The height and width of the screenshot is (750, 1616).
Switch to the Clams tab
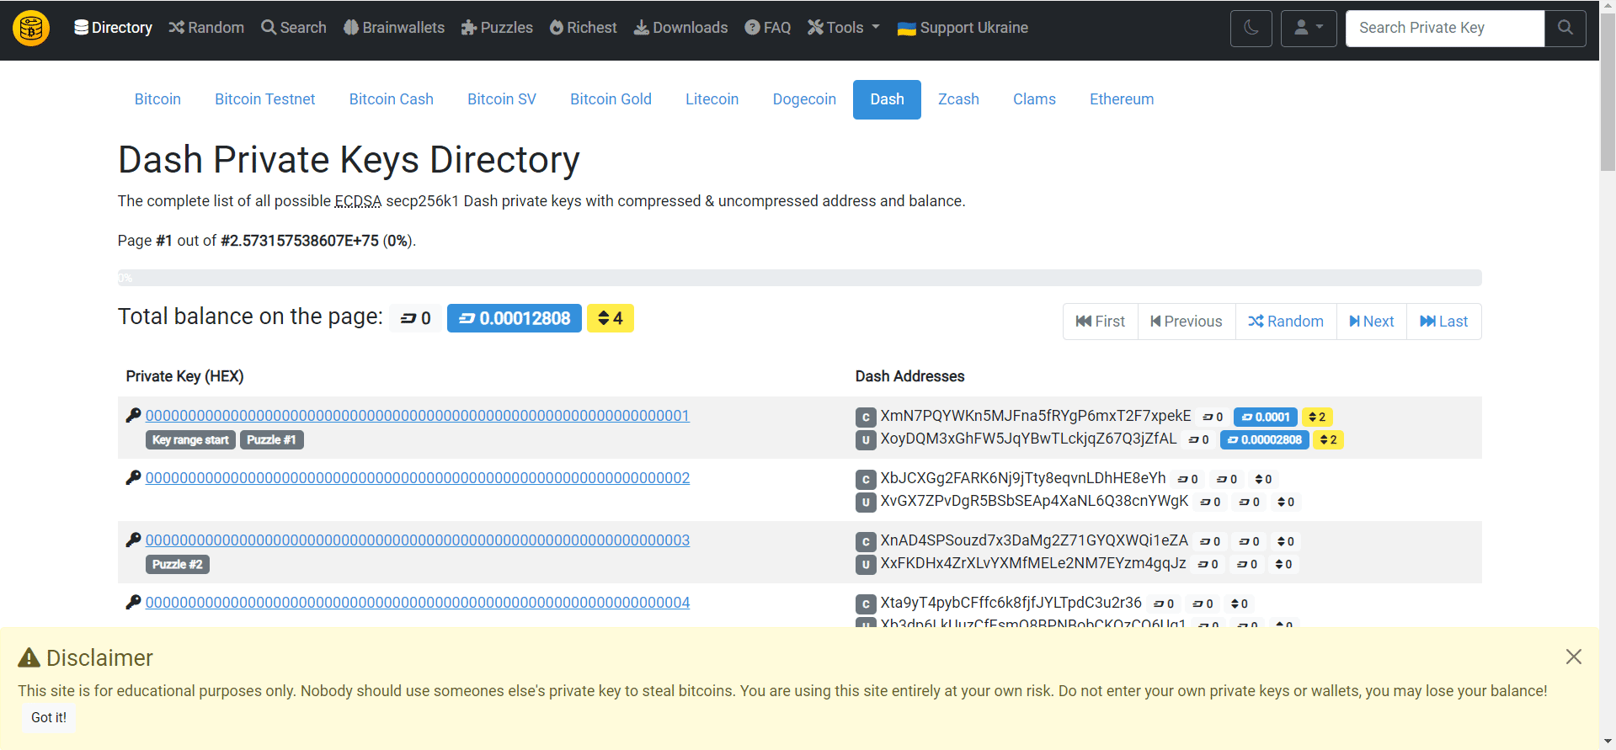click(x=1034, y=99)
